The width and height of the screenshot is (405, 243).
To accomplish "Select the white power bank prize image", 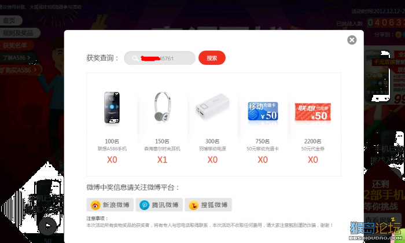I will 212,106.
